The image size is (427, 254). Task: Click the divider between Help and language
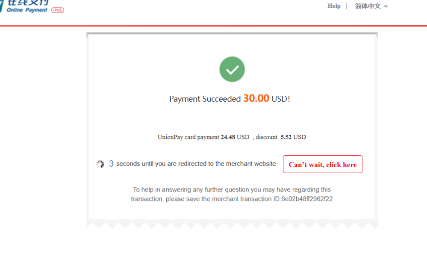[347, 6]
